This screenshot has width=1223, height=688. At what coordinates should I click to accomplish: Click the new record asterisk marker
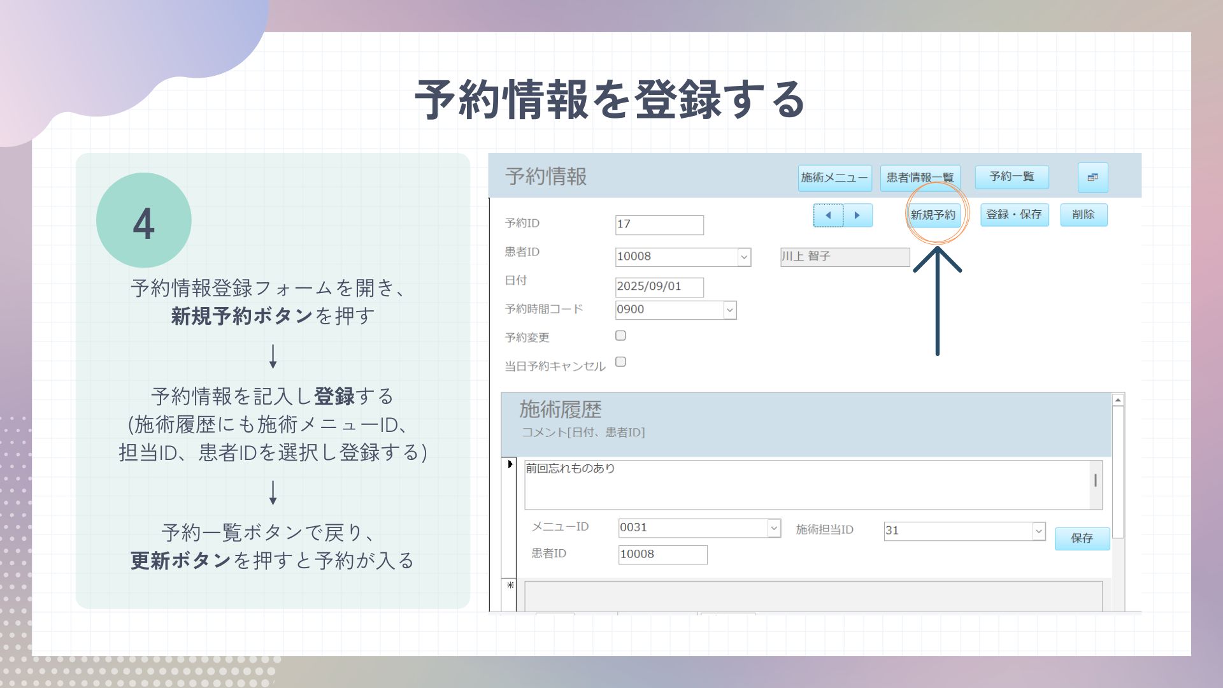click(510, 585)
